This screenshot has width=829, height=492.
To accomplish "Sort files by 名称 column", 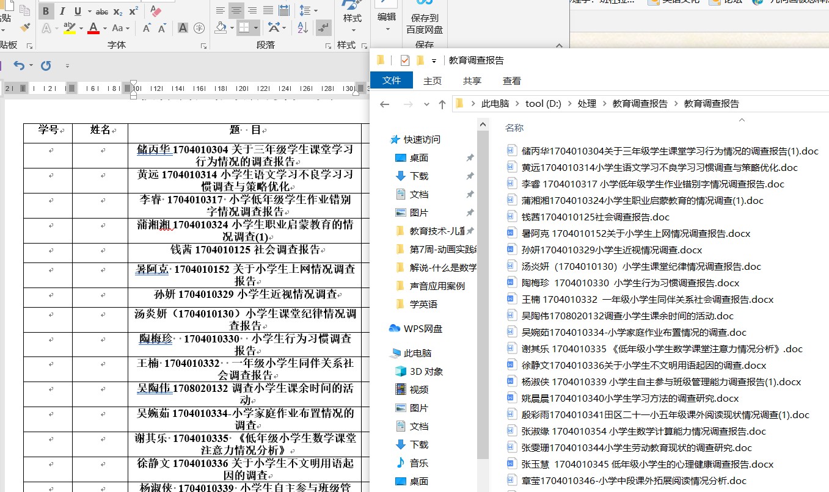I will 514,128.
